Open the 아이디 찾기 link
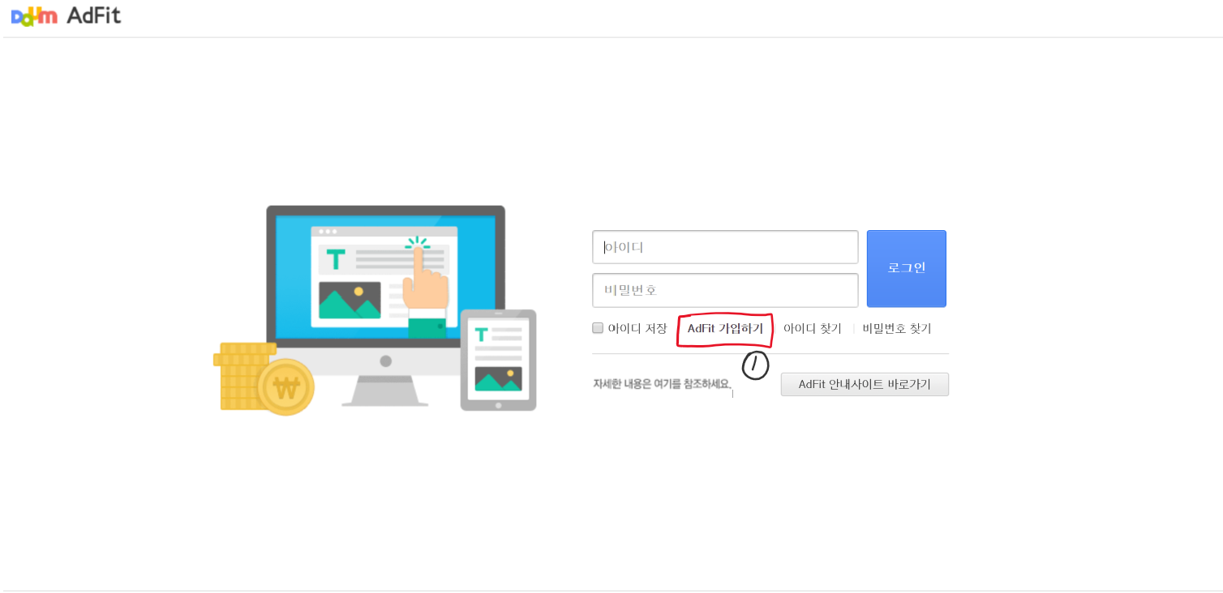Viewport: 1223px width, 593px height. pos(812,329)
